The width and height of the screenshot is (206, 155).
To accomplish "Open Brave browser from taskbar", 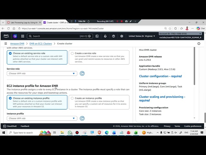I will pos(99,133).
